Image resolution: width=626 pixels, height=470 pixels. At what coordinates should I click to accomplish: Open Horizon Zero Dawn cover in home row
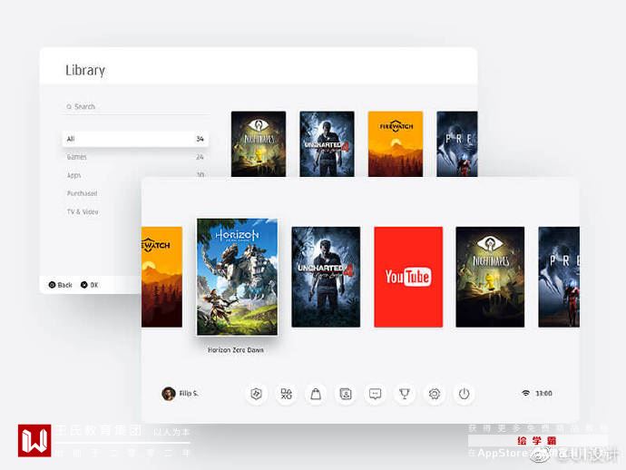[237, 277]
